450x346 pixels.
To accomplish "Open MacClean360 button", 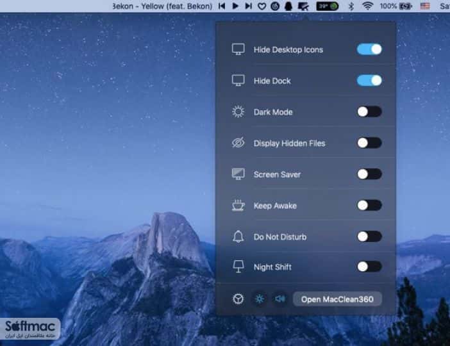I will point(337,299).
